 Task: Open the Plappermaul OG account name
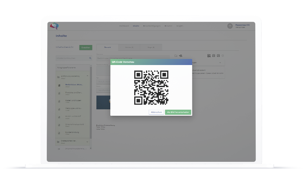(242, 25)
